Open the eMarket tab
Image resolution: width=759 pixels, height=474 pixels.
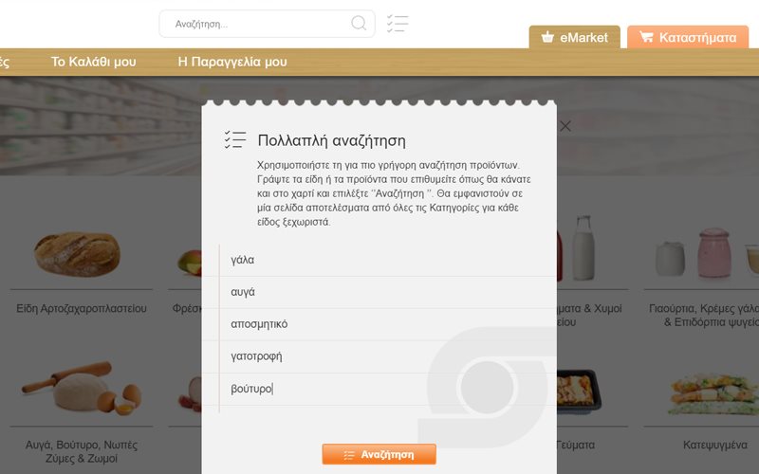pos(575,37)
